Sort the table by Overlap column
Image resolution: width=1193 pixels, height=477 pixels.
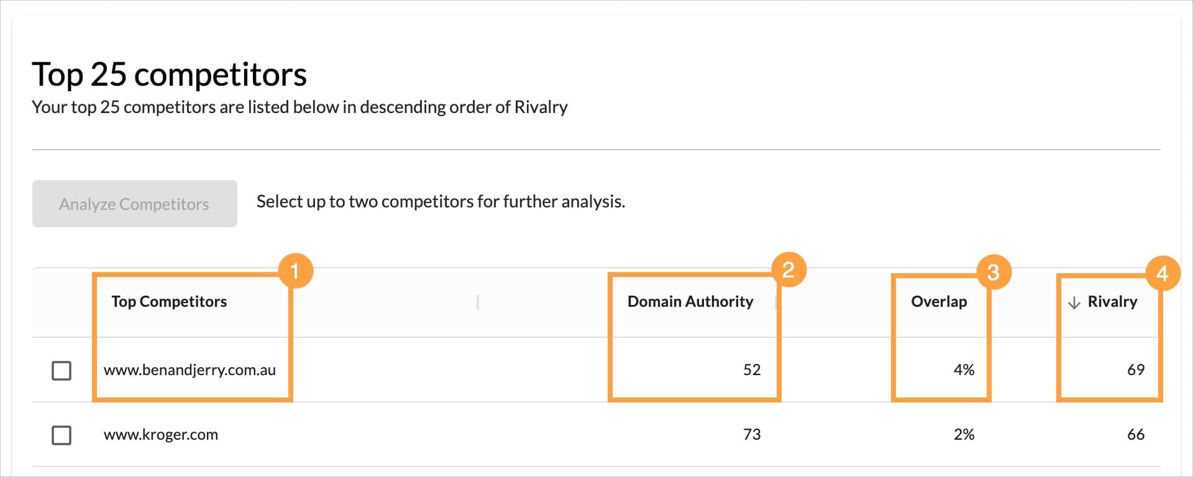939,302
